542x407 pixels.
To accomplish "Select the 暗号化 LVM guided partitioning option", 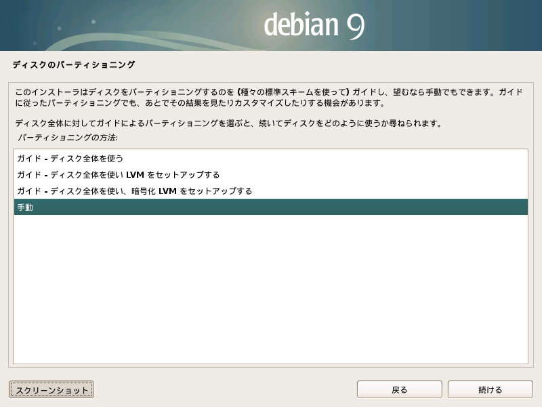I will click(135, 191).
